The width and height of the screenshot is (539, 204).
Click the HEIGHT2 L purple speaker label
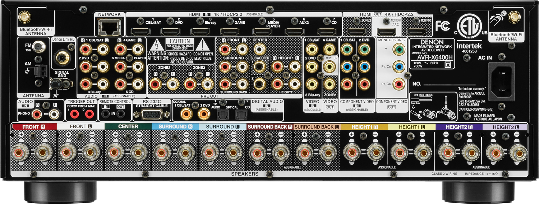[x=505, y=127]
